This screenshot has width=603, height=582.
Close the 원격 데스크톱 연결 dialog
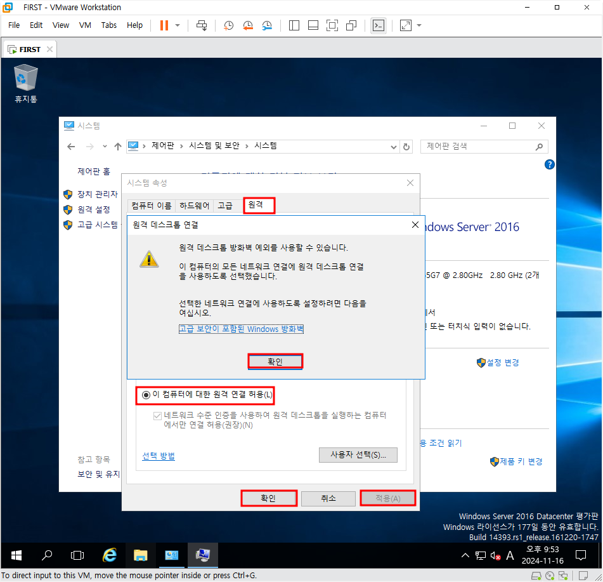click(415, 225)
